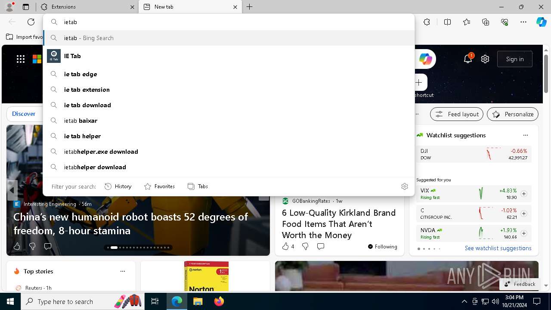Open the notifications bell icon

pos(468,59)
